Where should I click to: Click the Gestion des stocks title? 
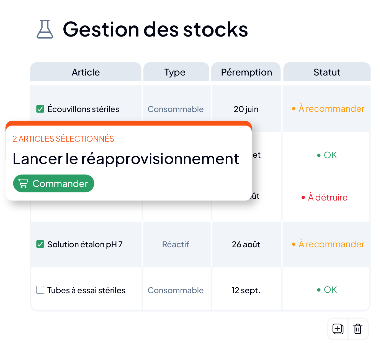(x=155, y=29)
